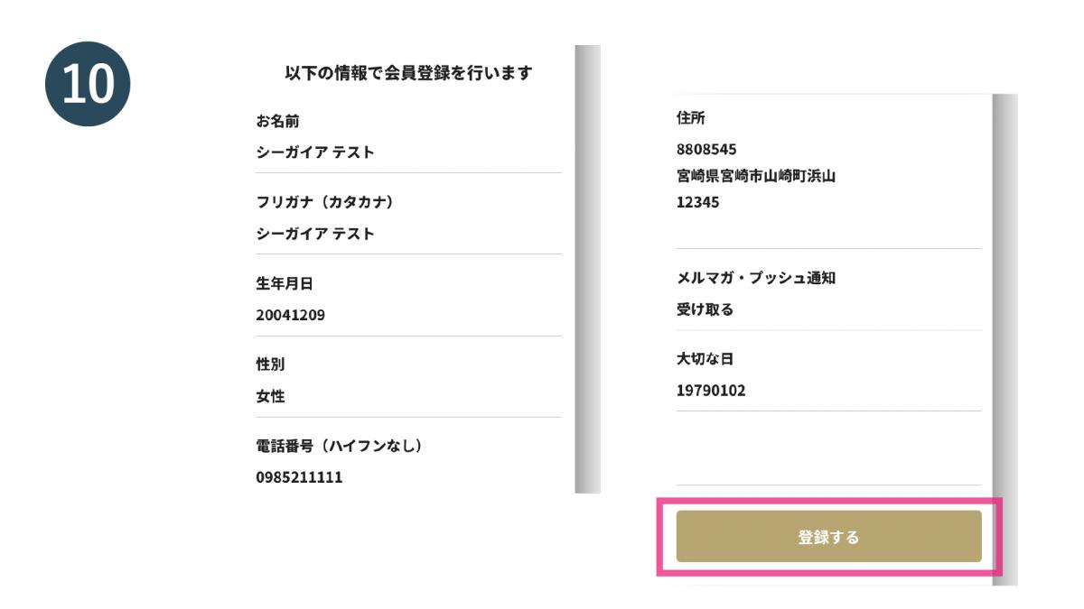Screen dimensions: 1084x609
Task: Click the step 10 number badge
Action: click(x=88, y=83)
